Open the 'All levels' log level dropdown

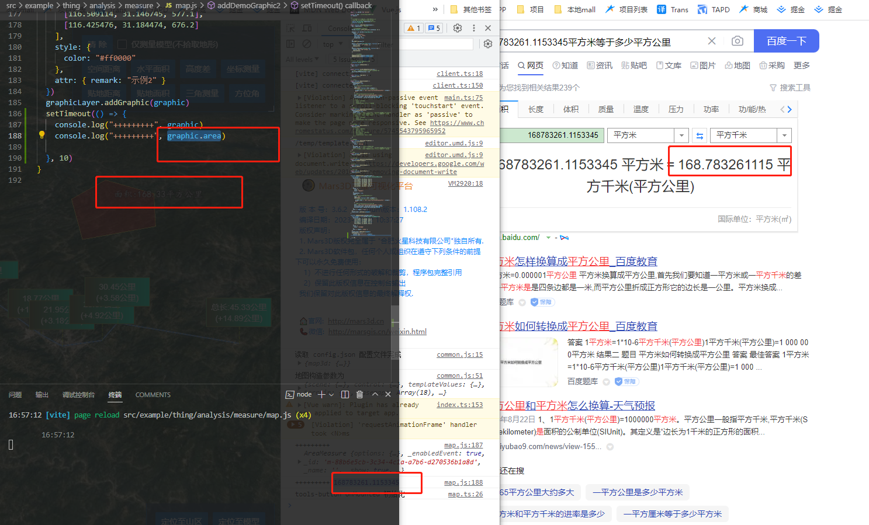coord(302,60)
